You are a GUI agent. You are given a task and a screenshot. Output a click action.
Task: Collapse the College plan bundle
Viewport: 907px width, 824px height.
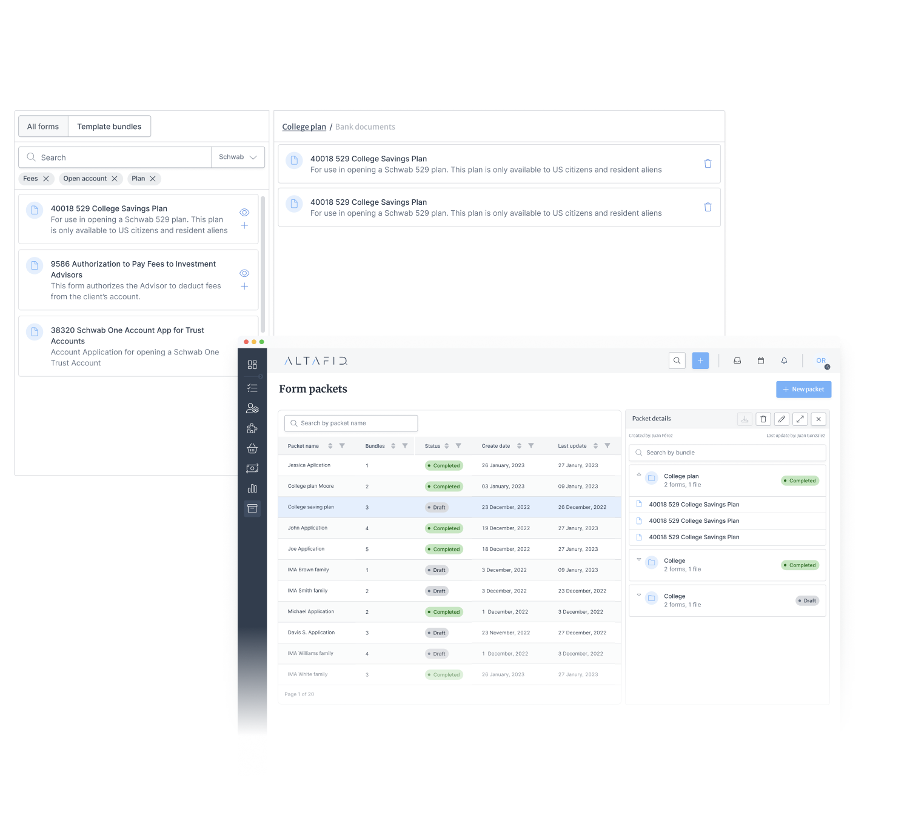[x=638, y=475]
